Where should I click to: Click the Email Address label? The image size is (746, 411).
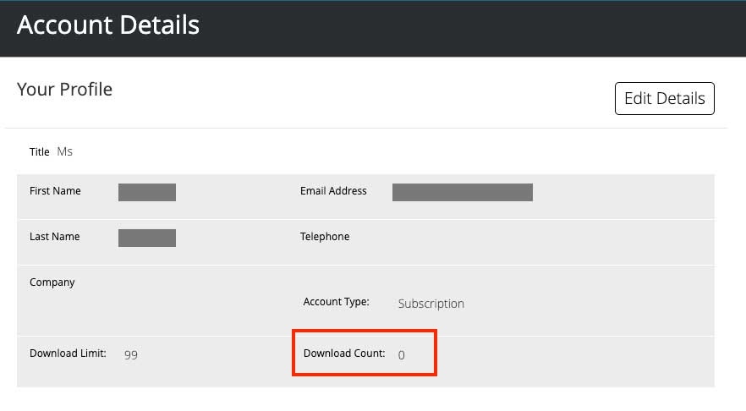point(333,191)
